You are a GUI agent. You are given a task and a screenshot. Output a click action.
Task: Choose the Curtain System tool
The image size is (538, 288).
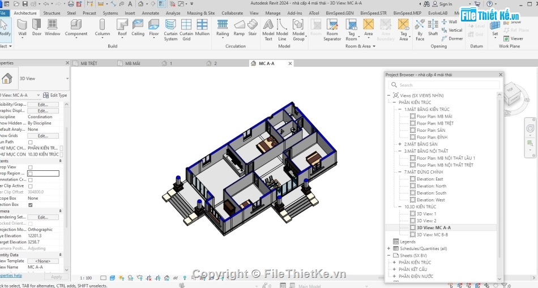click(x=170, y=30)
